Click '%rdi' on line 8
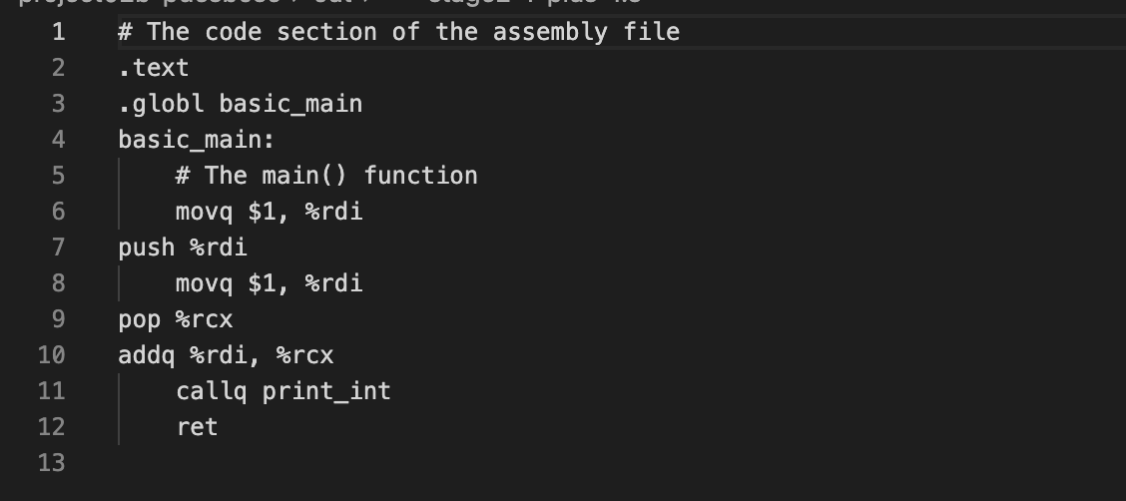Image resolution: width=1126 pixels, height=501 pixels. (x=333, y=283)
